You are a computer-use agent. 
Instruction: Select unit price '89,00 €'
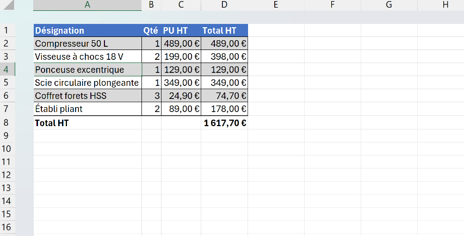pos(181,109)
